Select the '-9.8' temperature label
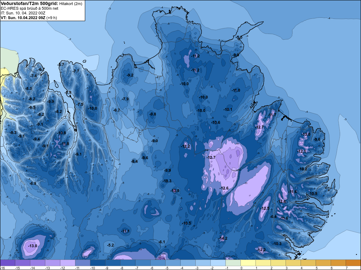361x270 pixels. 152,114
